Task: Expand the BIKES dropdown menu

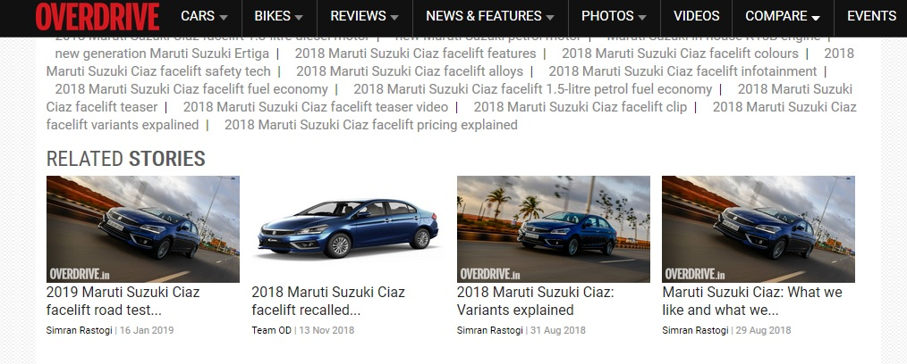Action: tap(278, 16)
